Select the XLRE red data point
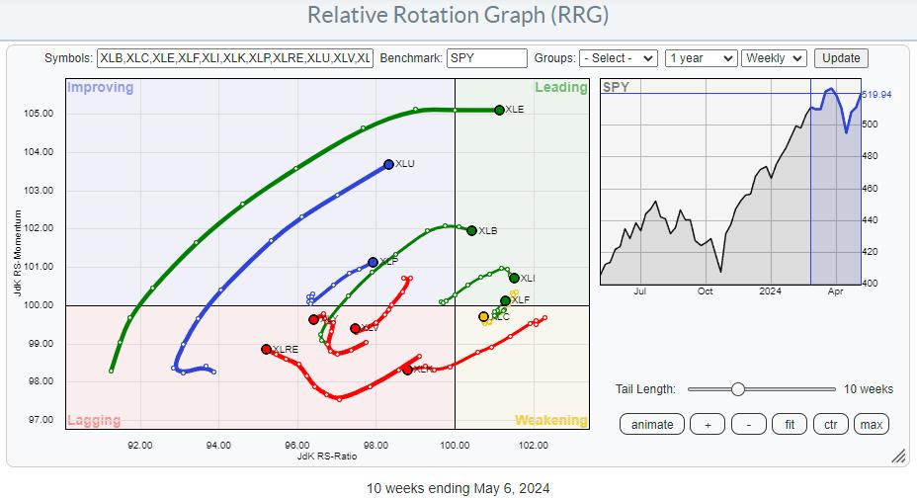 pos(266,349)
